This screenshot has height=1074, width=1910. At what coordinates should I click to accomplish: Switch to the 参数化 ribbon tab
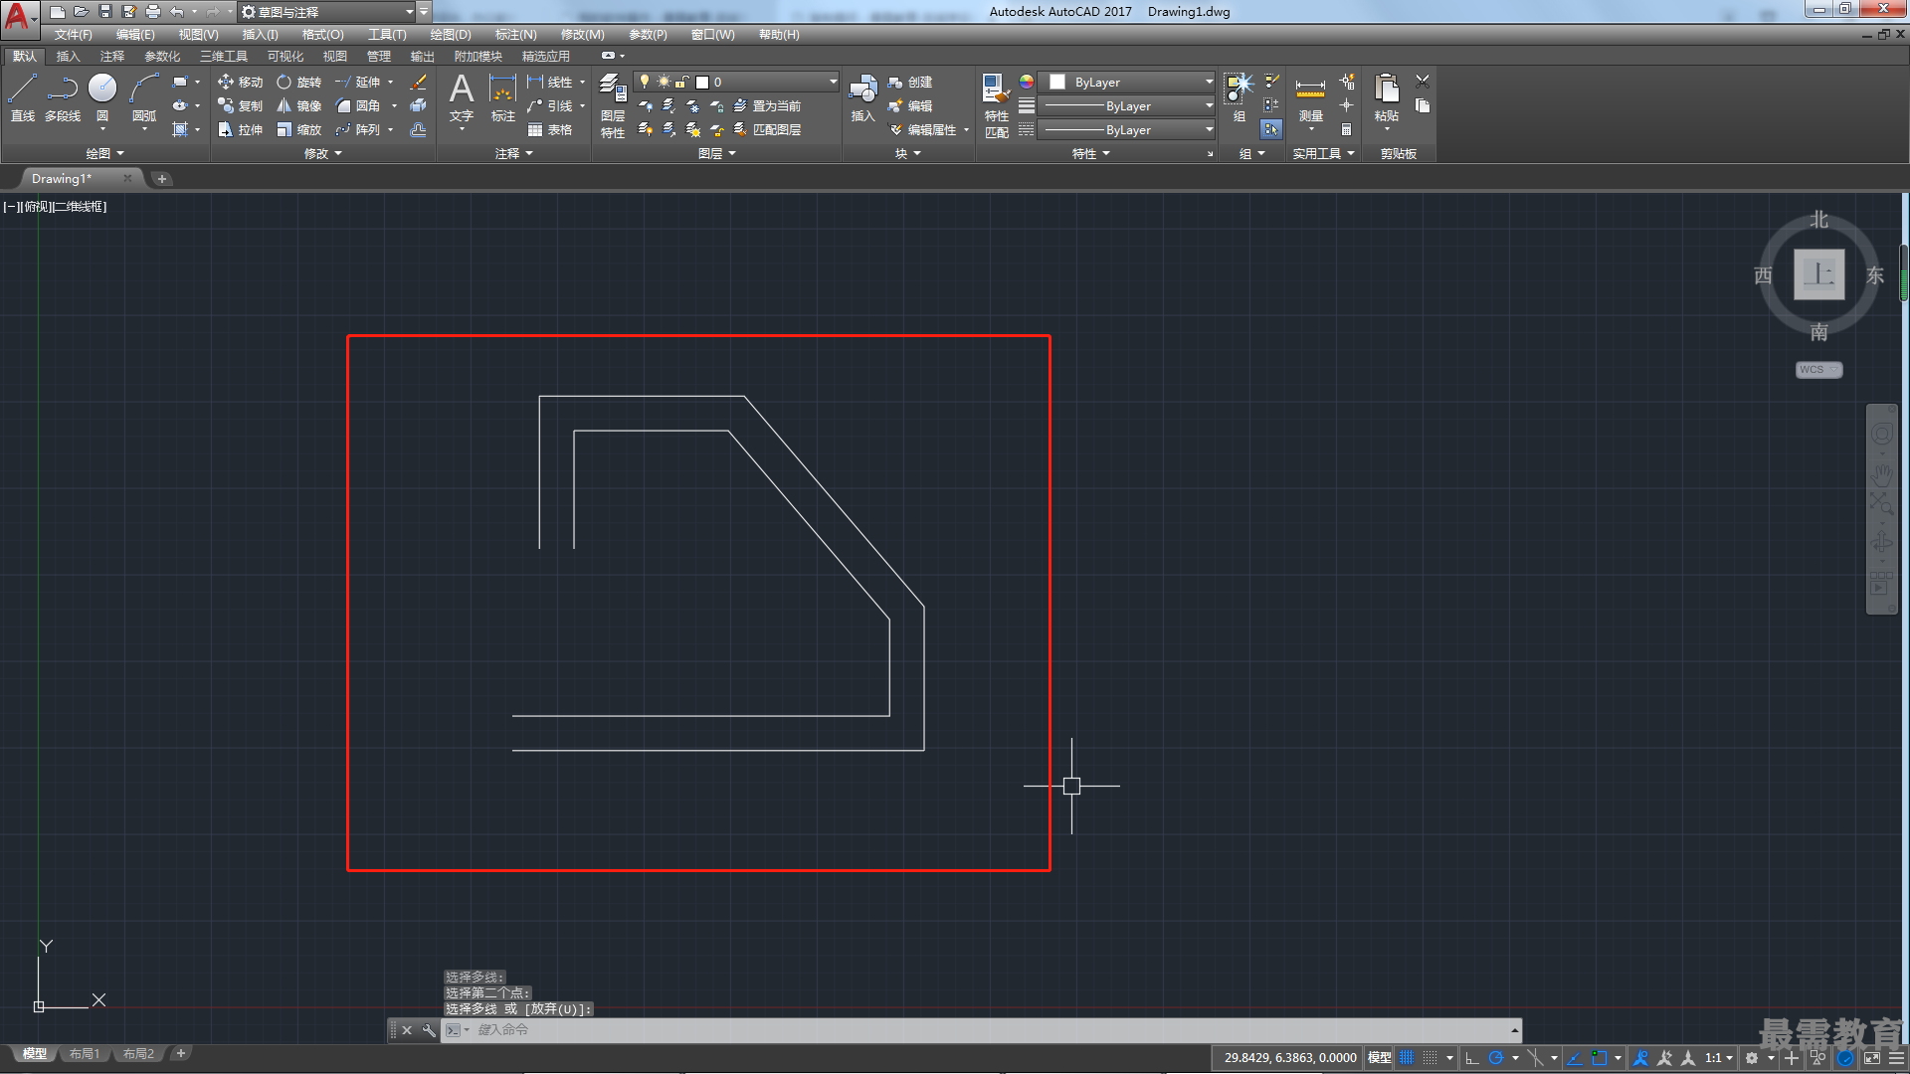[162, 56]
